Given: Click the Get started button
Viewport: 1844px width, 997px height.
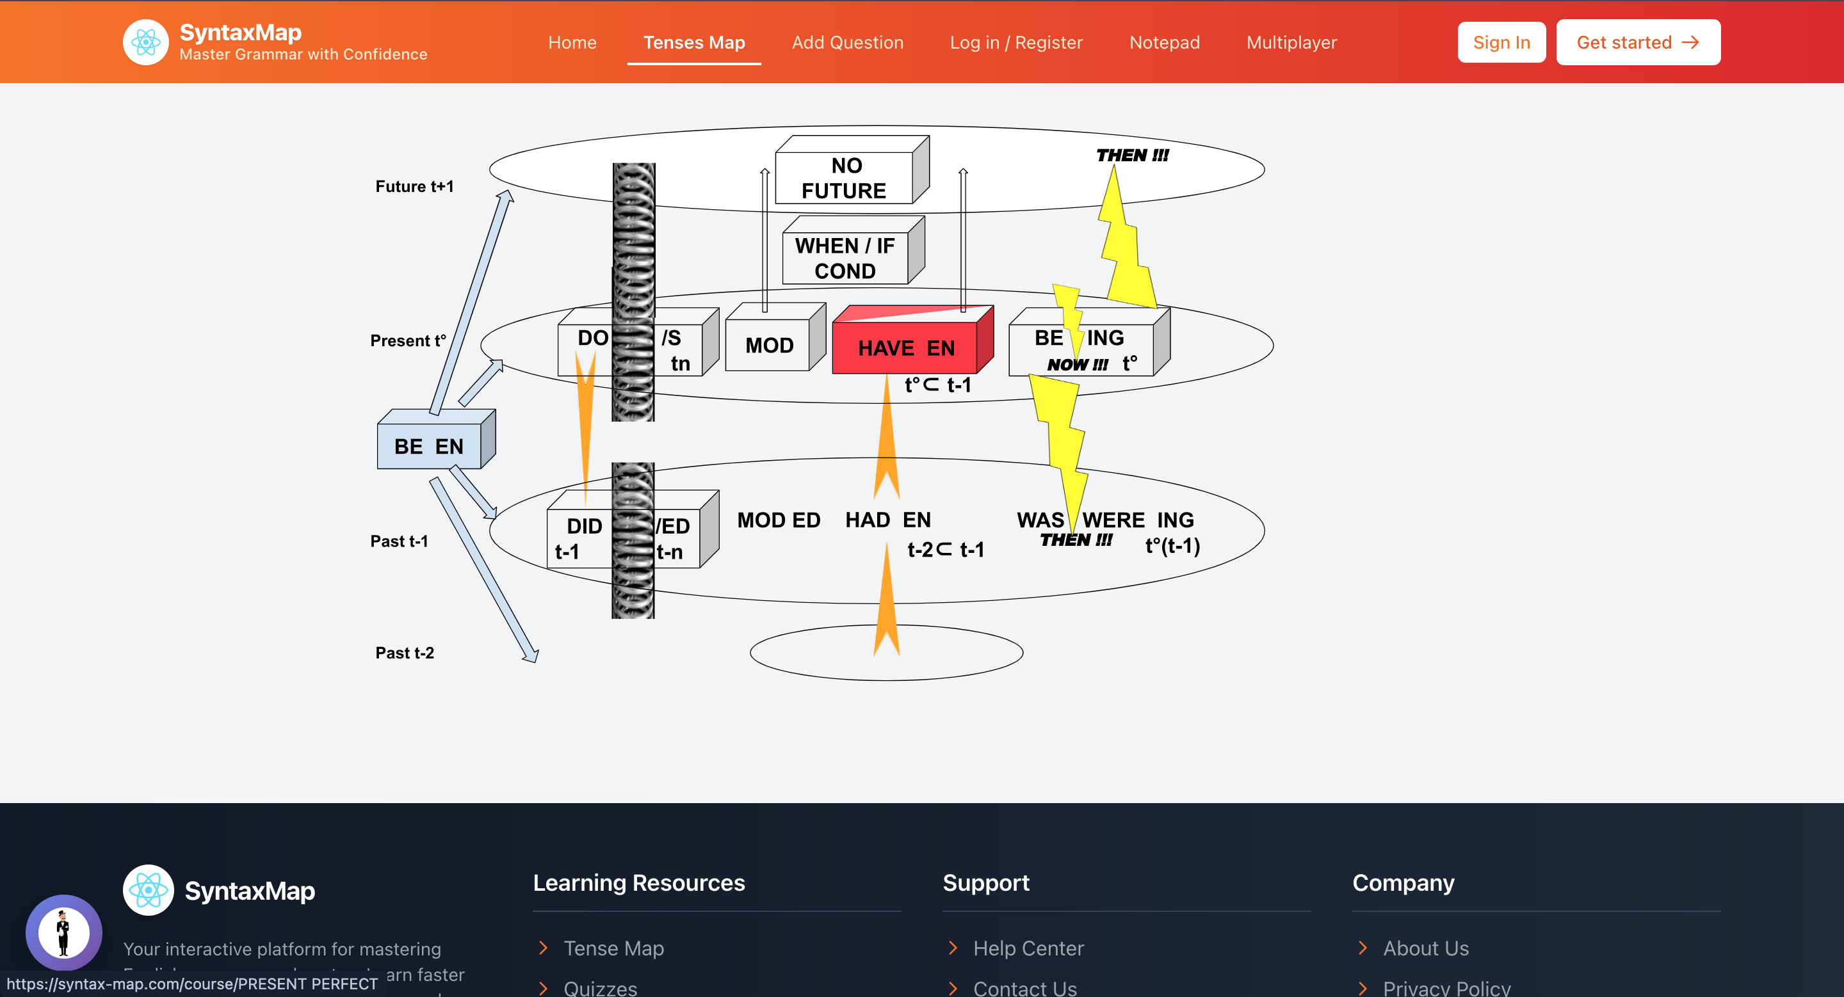Looking at the screenshot, I should click(1638, 42).
